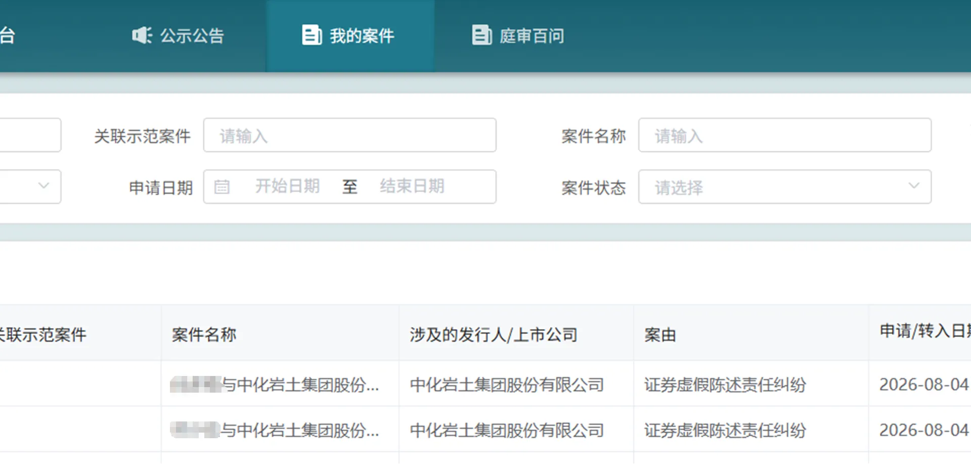Screen dimensions: 971x465
Task: Open the 庭审百问 tab
Action: 518,36
